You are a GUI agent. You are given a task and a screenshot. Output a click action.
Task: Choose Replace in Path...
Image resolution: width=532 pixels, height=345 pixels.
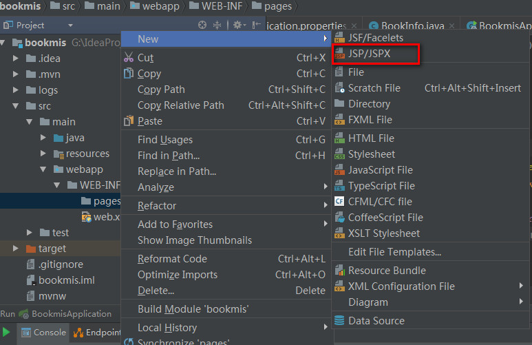177,171
